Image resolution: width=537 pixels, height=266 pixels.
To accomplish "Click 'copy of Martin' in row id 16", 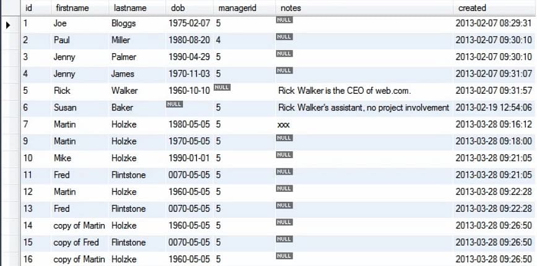I will [79, 259].
